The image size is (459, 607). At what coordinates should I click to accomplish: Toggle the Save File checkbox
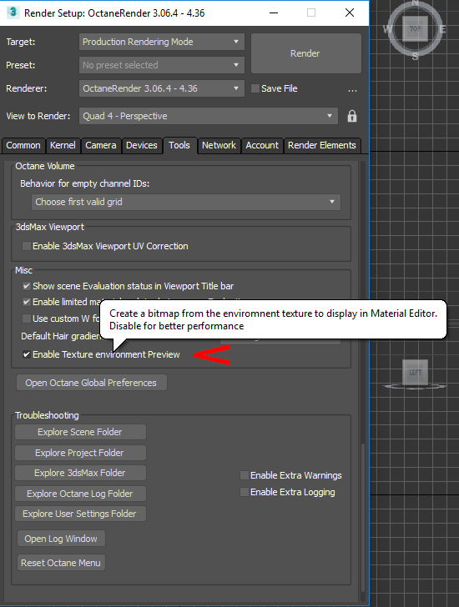(x=255, y=88)
